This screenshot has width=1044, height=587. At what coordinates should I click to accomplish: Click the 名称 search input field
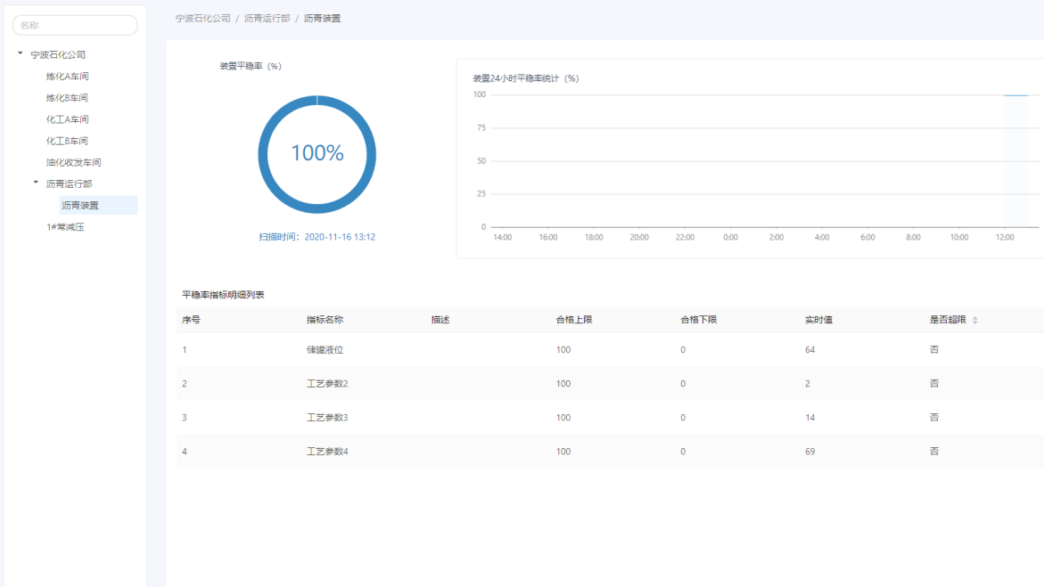click(x=75, y=26)
